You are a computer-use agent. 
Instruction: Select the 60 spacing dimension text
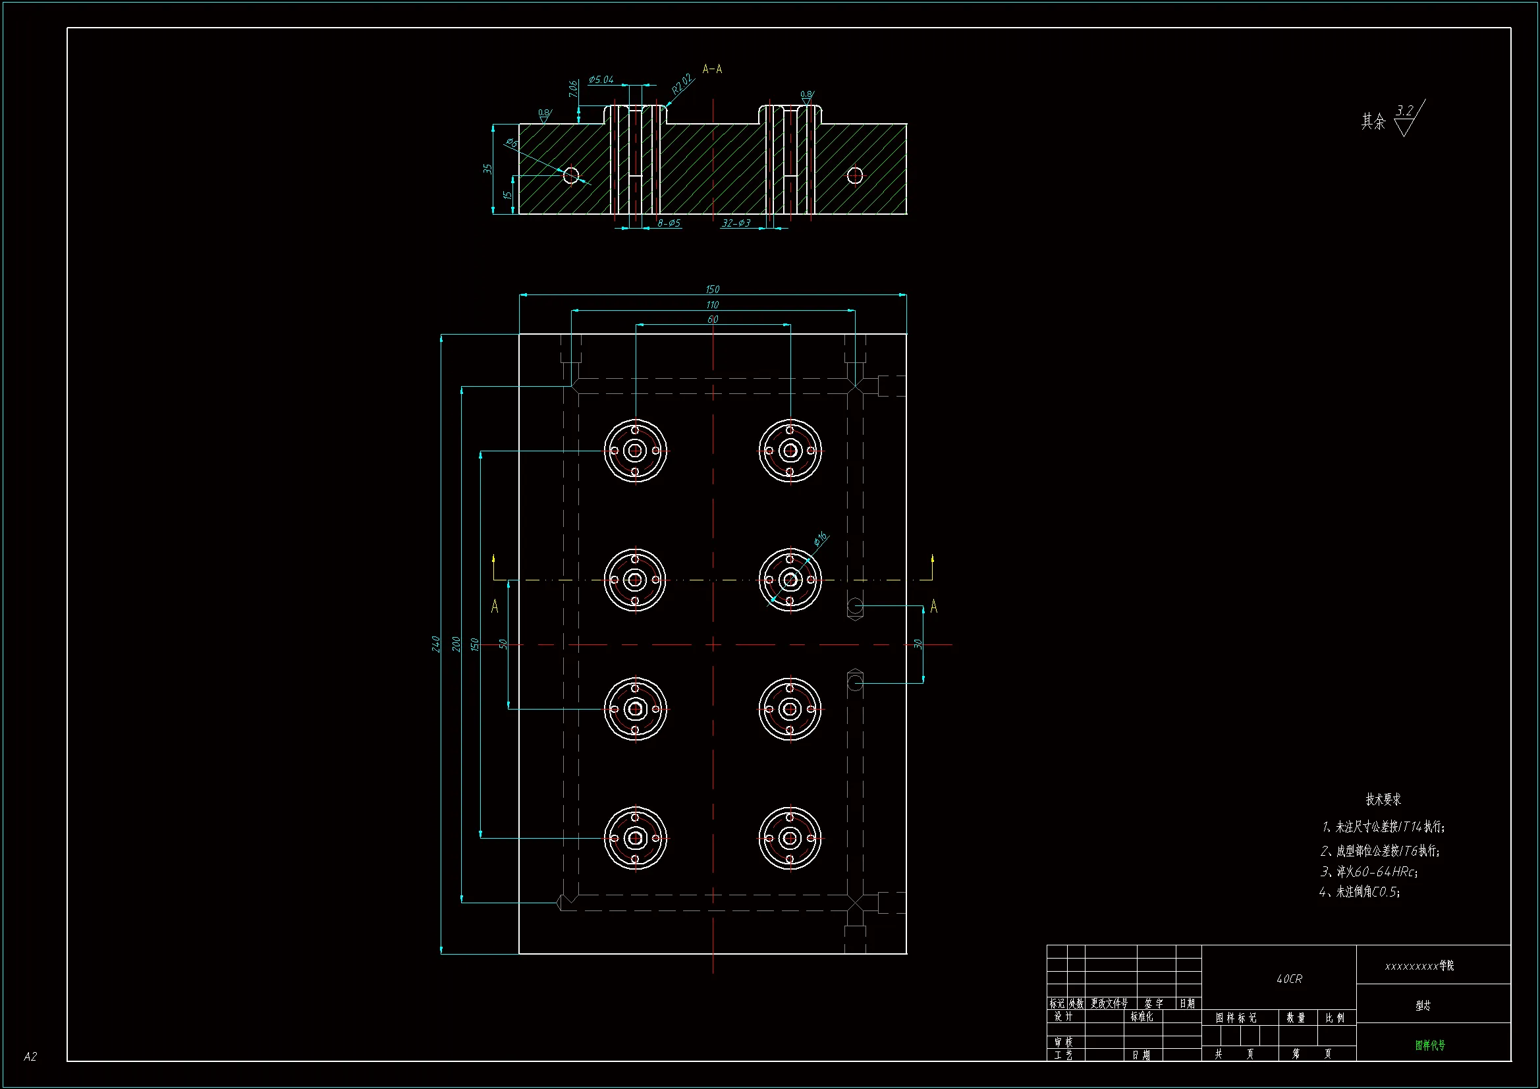tap(712, 320)
